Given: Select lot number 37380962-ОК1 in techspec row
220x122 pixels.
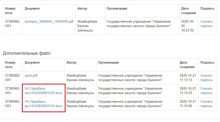Looking at the screenshot, I should 13,24.
